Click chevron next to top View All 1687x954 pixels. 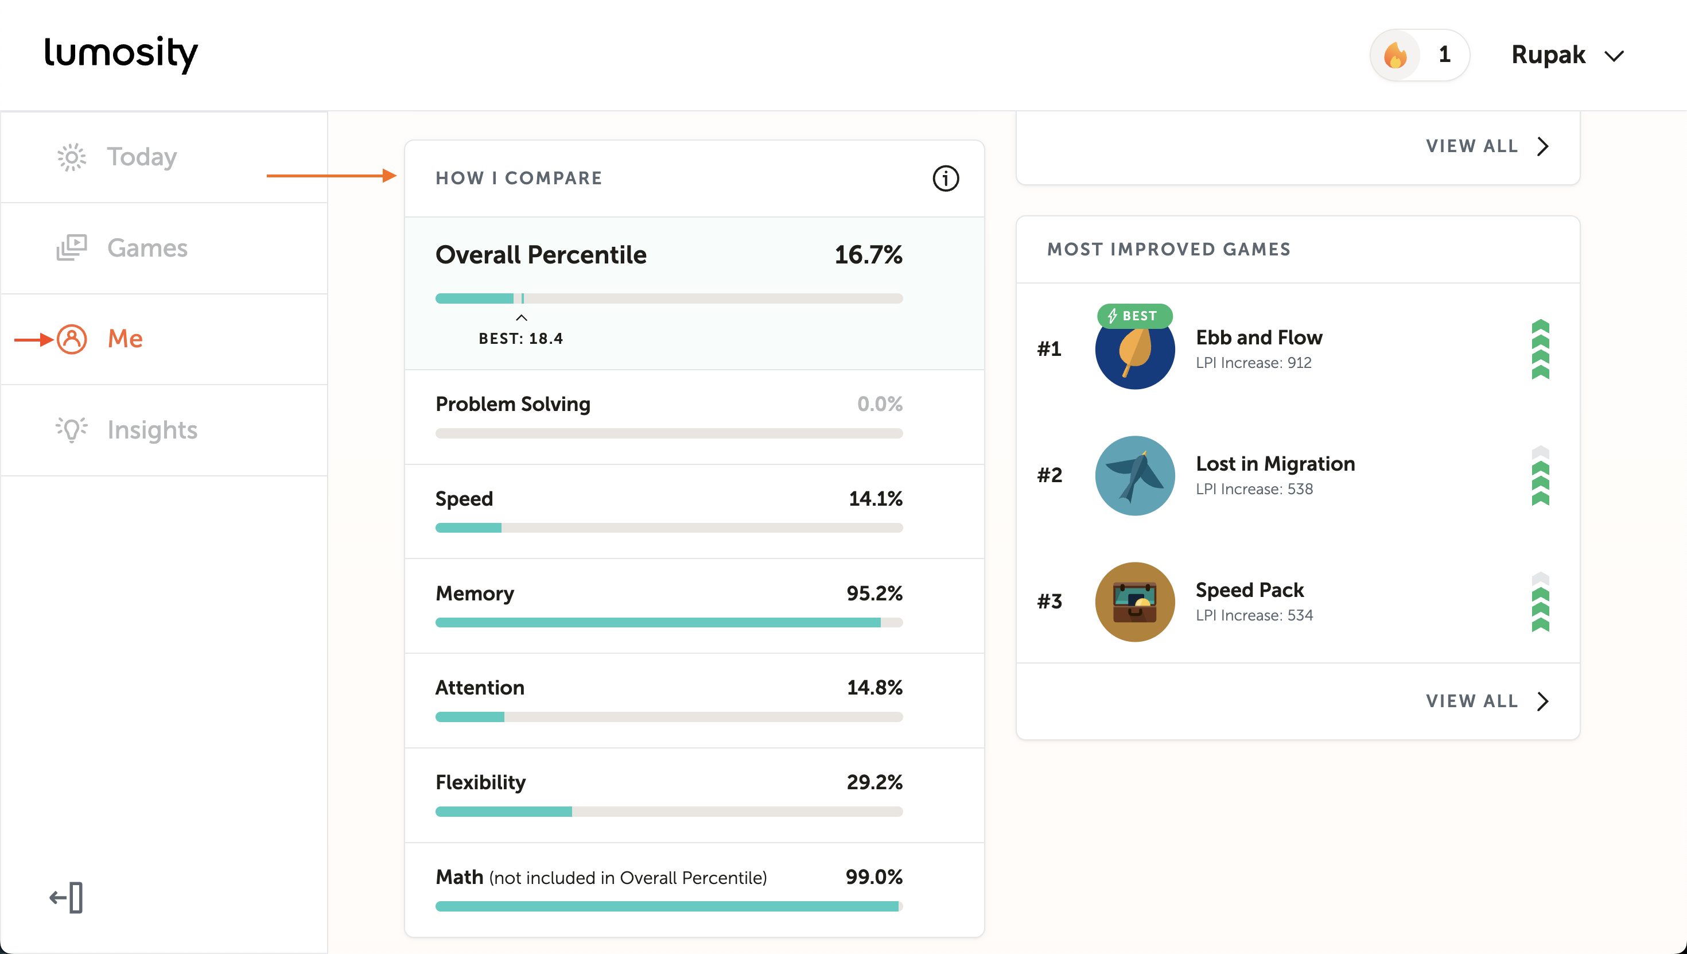pos(1543,146)
